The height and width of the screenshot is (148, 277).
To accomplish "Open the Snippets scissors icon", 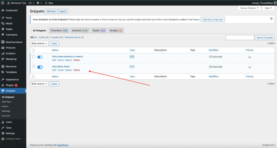I will [x=3, y=91].
